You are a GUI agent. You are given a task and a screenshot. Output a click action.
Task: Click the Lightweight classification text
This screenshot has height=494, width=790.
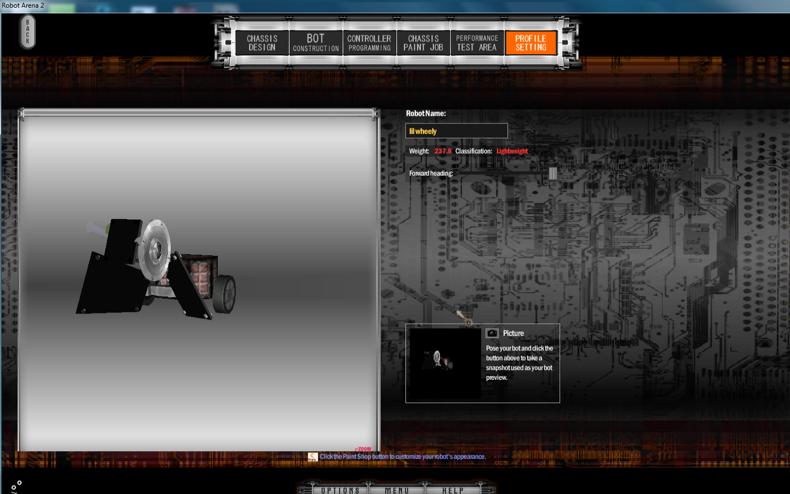512,151
